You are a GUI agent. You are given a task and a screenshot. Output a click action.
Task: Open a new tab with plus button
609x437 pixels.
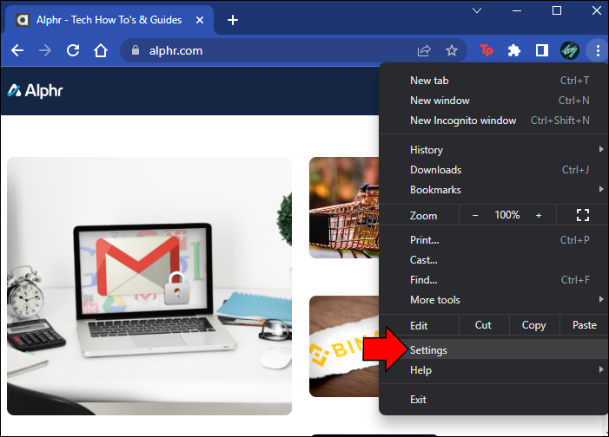(x=233, y=20)
